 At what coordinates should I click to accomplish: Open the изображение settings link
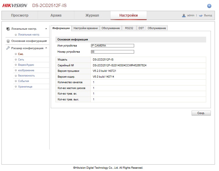pyautogui.click(x=26, y=70)
